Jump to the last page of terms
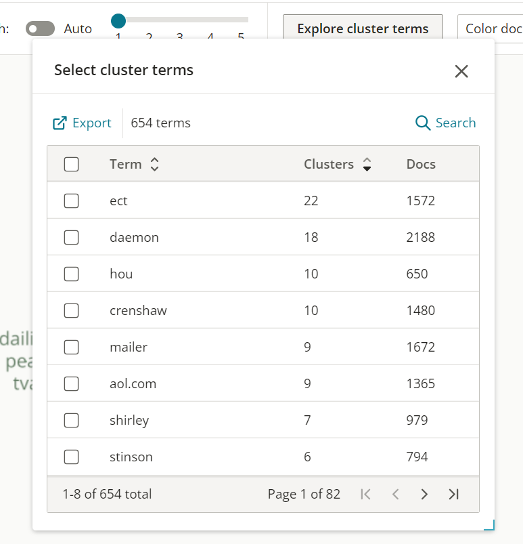This screenshot has width=523, height=544. [x=454, y=494]
